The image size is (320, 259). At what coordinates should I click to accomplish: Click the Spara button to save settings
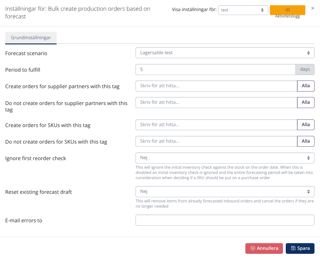300,248
